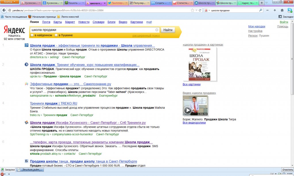Switch to the Кашель tab

(74, 3)
